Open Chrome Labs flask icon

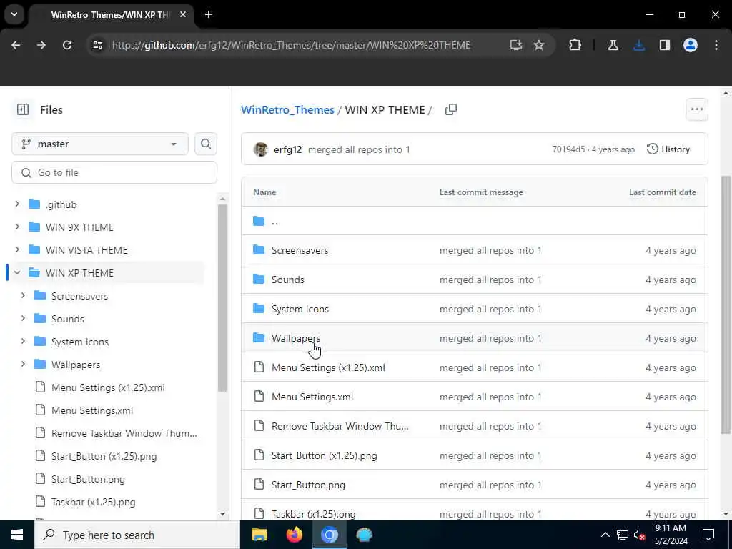click(613, 45)
